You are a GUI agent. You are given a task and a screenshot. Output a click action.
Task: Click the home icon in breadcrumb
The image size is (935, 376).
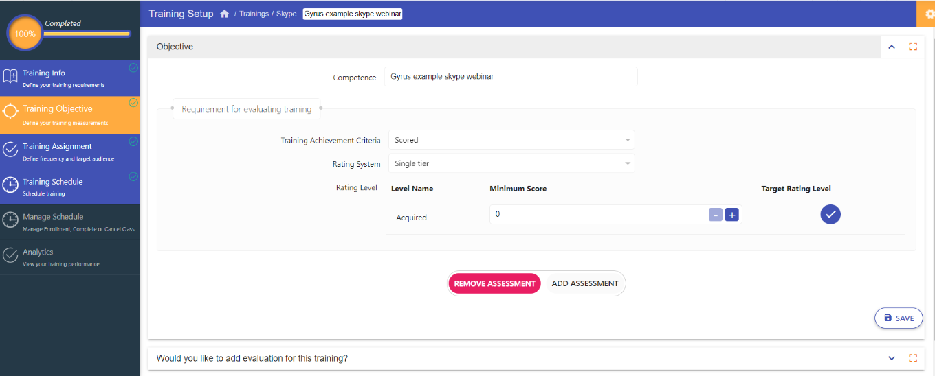(224, 14)
